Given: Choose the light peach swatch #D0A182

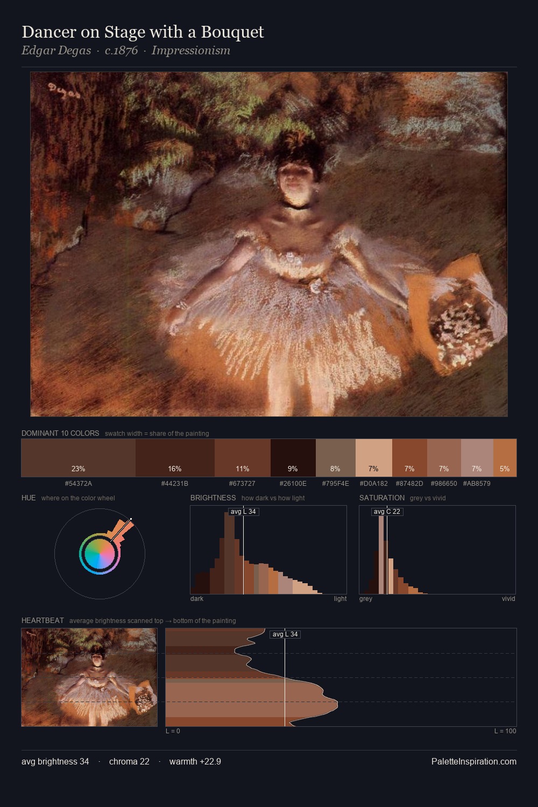Looking at the screenshot, I should coord(374,458).
